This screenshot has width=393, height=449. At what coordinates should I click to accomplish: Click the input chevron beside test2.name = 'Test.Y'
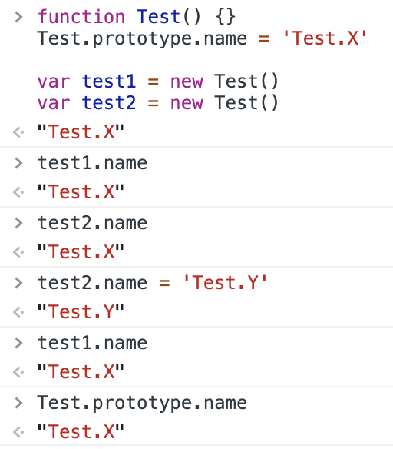pyautogui.click(x=18, y=283)
